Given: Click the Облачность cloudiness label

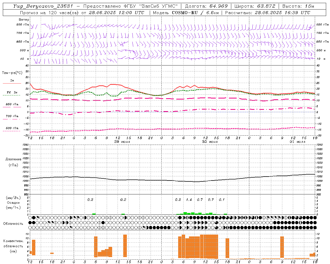Looking at the screenshot, I should click(x=13, y=224).
